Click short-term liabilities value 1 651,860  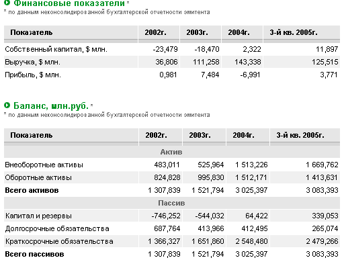tap(208, 242)
